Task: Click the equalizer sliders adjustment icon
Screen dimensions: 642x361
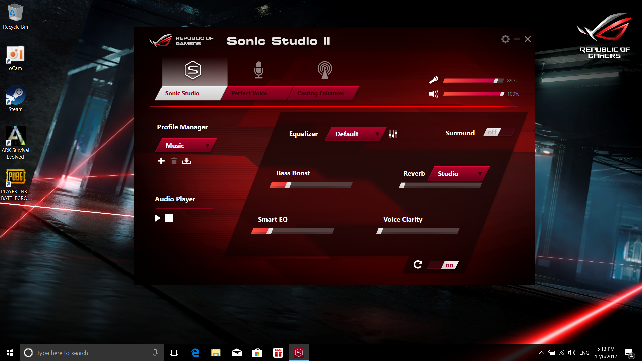Action: (x=393, y=134)
